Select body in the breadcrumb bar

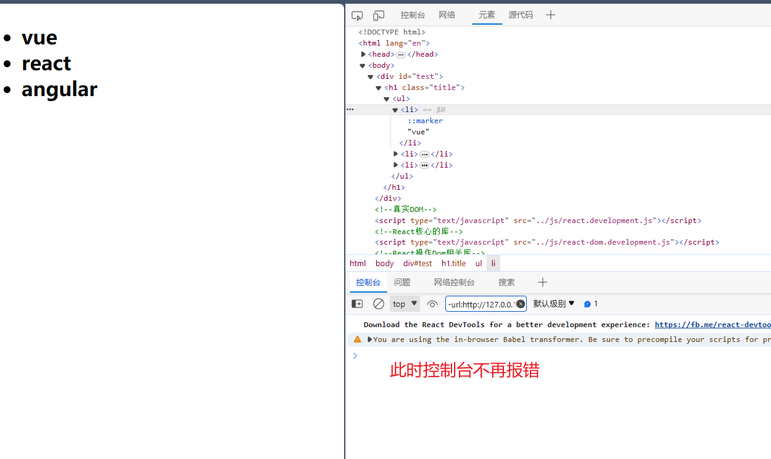click(384, 263)
